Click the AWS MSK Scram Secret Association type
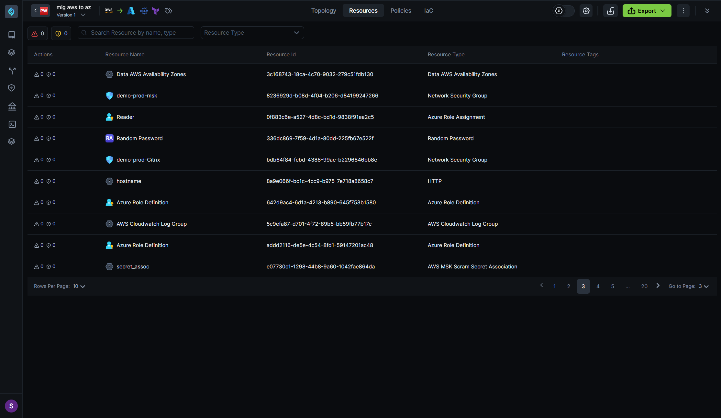This screenshot has width=721, height=418. pyautogui.click(x=472, y=266)
